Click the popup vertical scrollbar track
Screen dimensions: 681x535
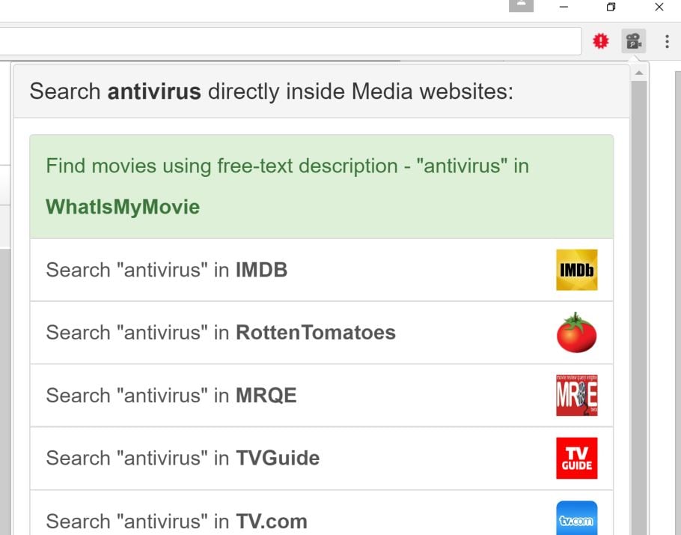638,300
